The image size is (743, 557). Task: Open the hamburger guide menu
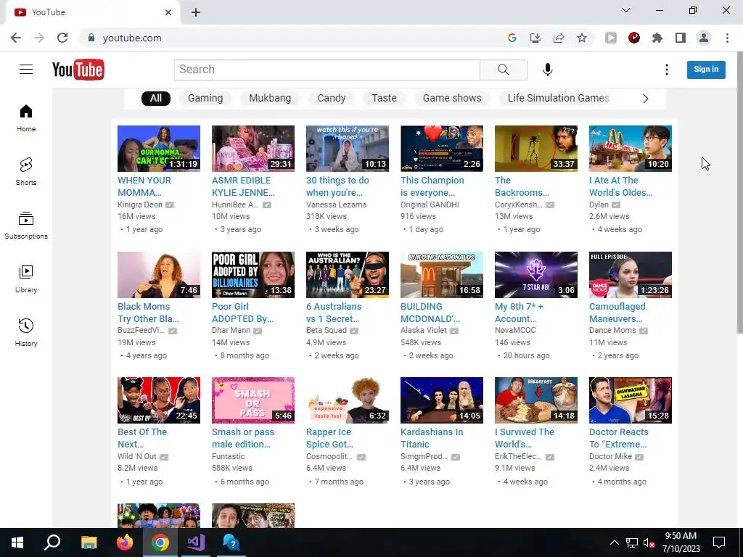click(x=26, y=70)
